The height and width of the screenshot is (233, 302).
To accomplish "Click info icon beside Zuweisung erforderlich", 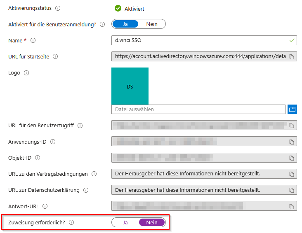I will [71, 222].
